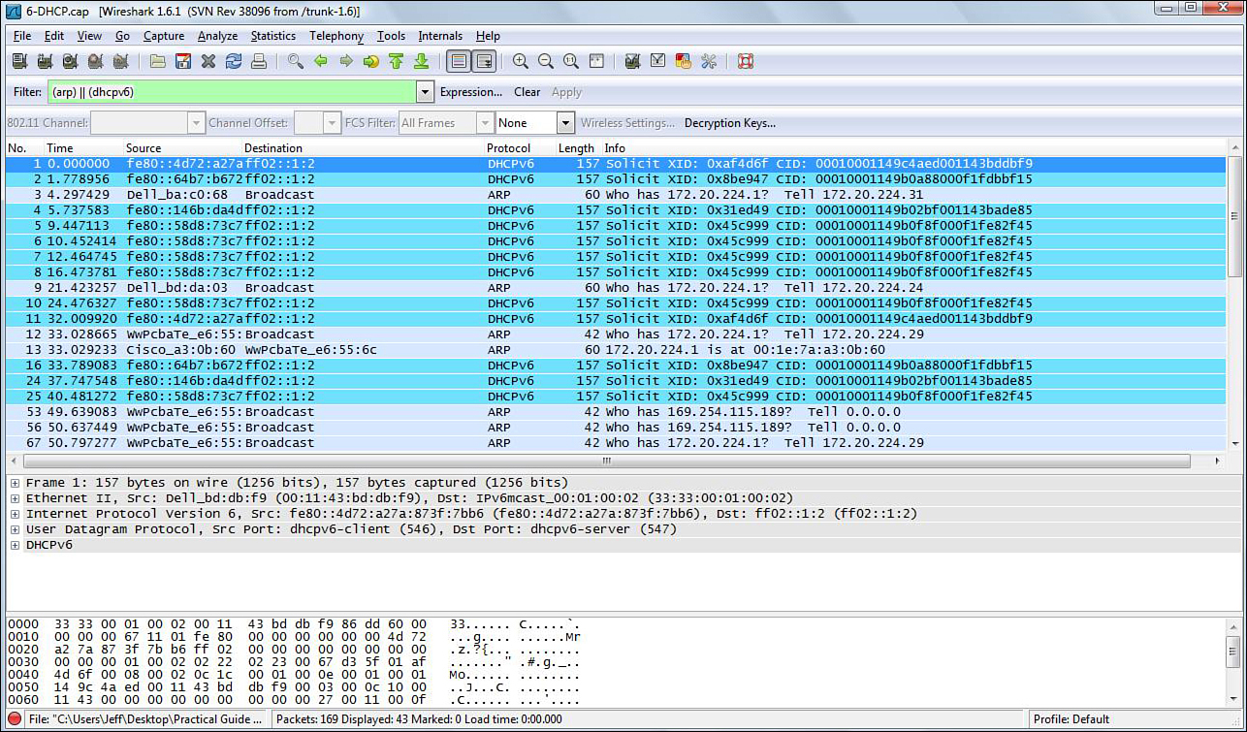Click in the display filter input field
The image size is (1247, 732).
(x=232, y=92)
